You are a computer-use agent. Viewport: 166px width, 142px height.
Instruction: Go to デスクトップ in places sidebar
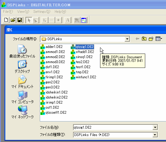pos(22,67)
